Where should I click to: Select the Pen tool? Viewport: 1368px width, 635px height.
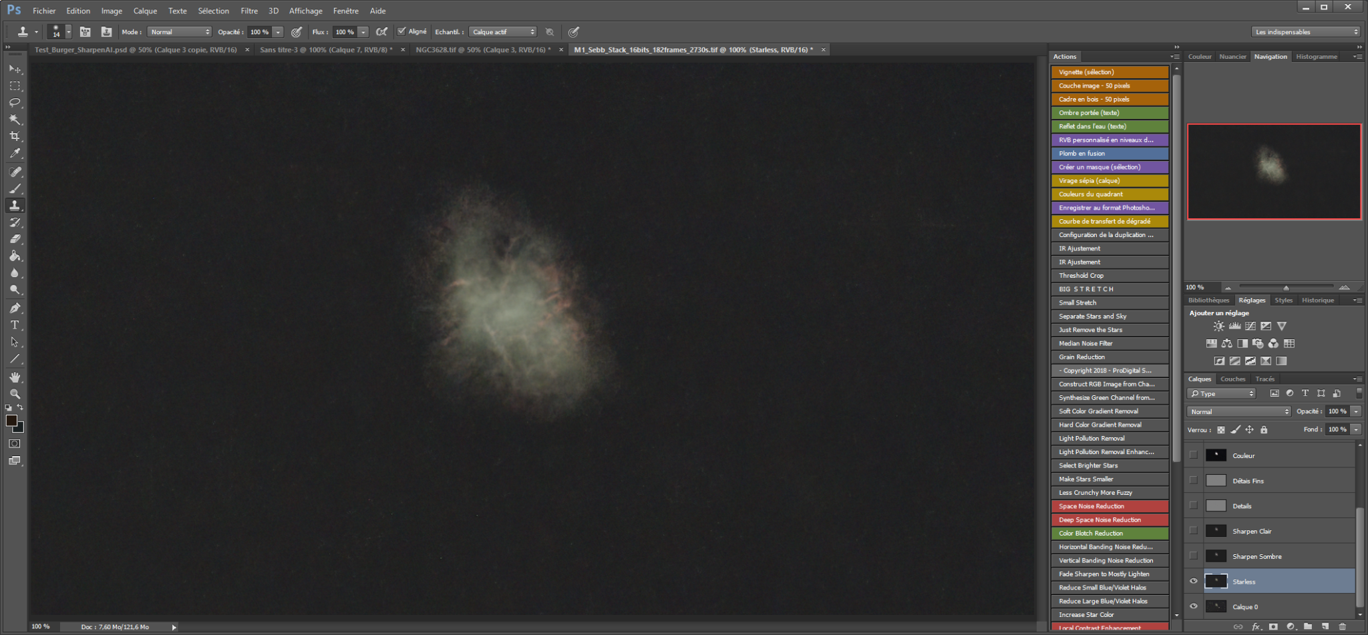tap(15, 308)
